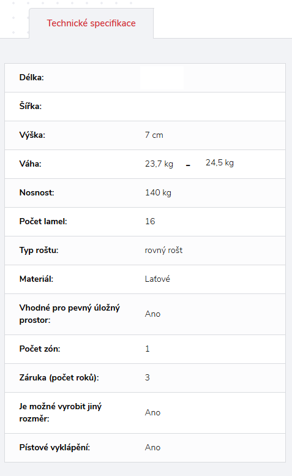Click the Materiál value Laťové
Screen dimensions: 292x476
(157, 279)
